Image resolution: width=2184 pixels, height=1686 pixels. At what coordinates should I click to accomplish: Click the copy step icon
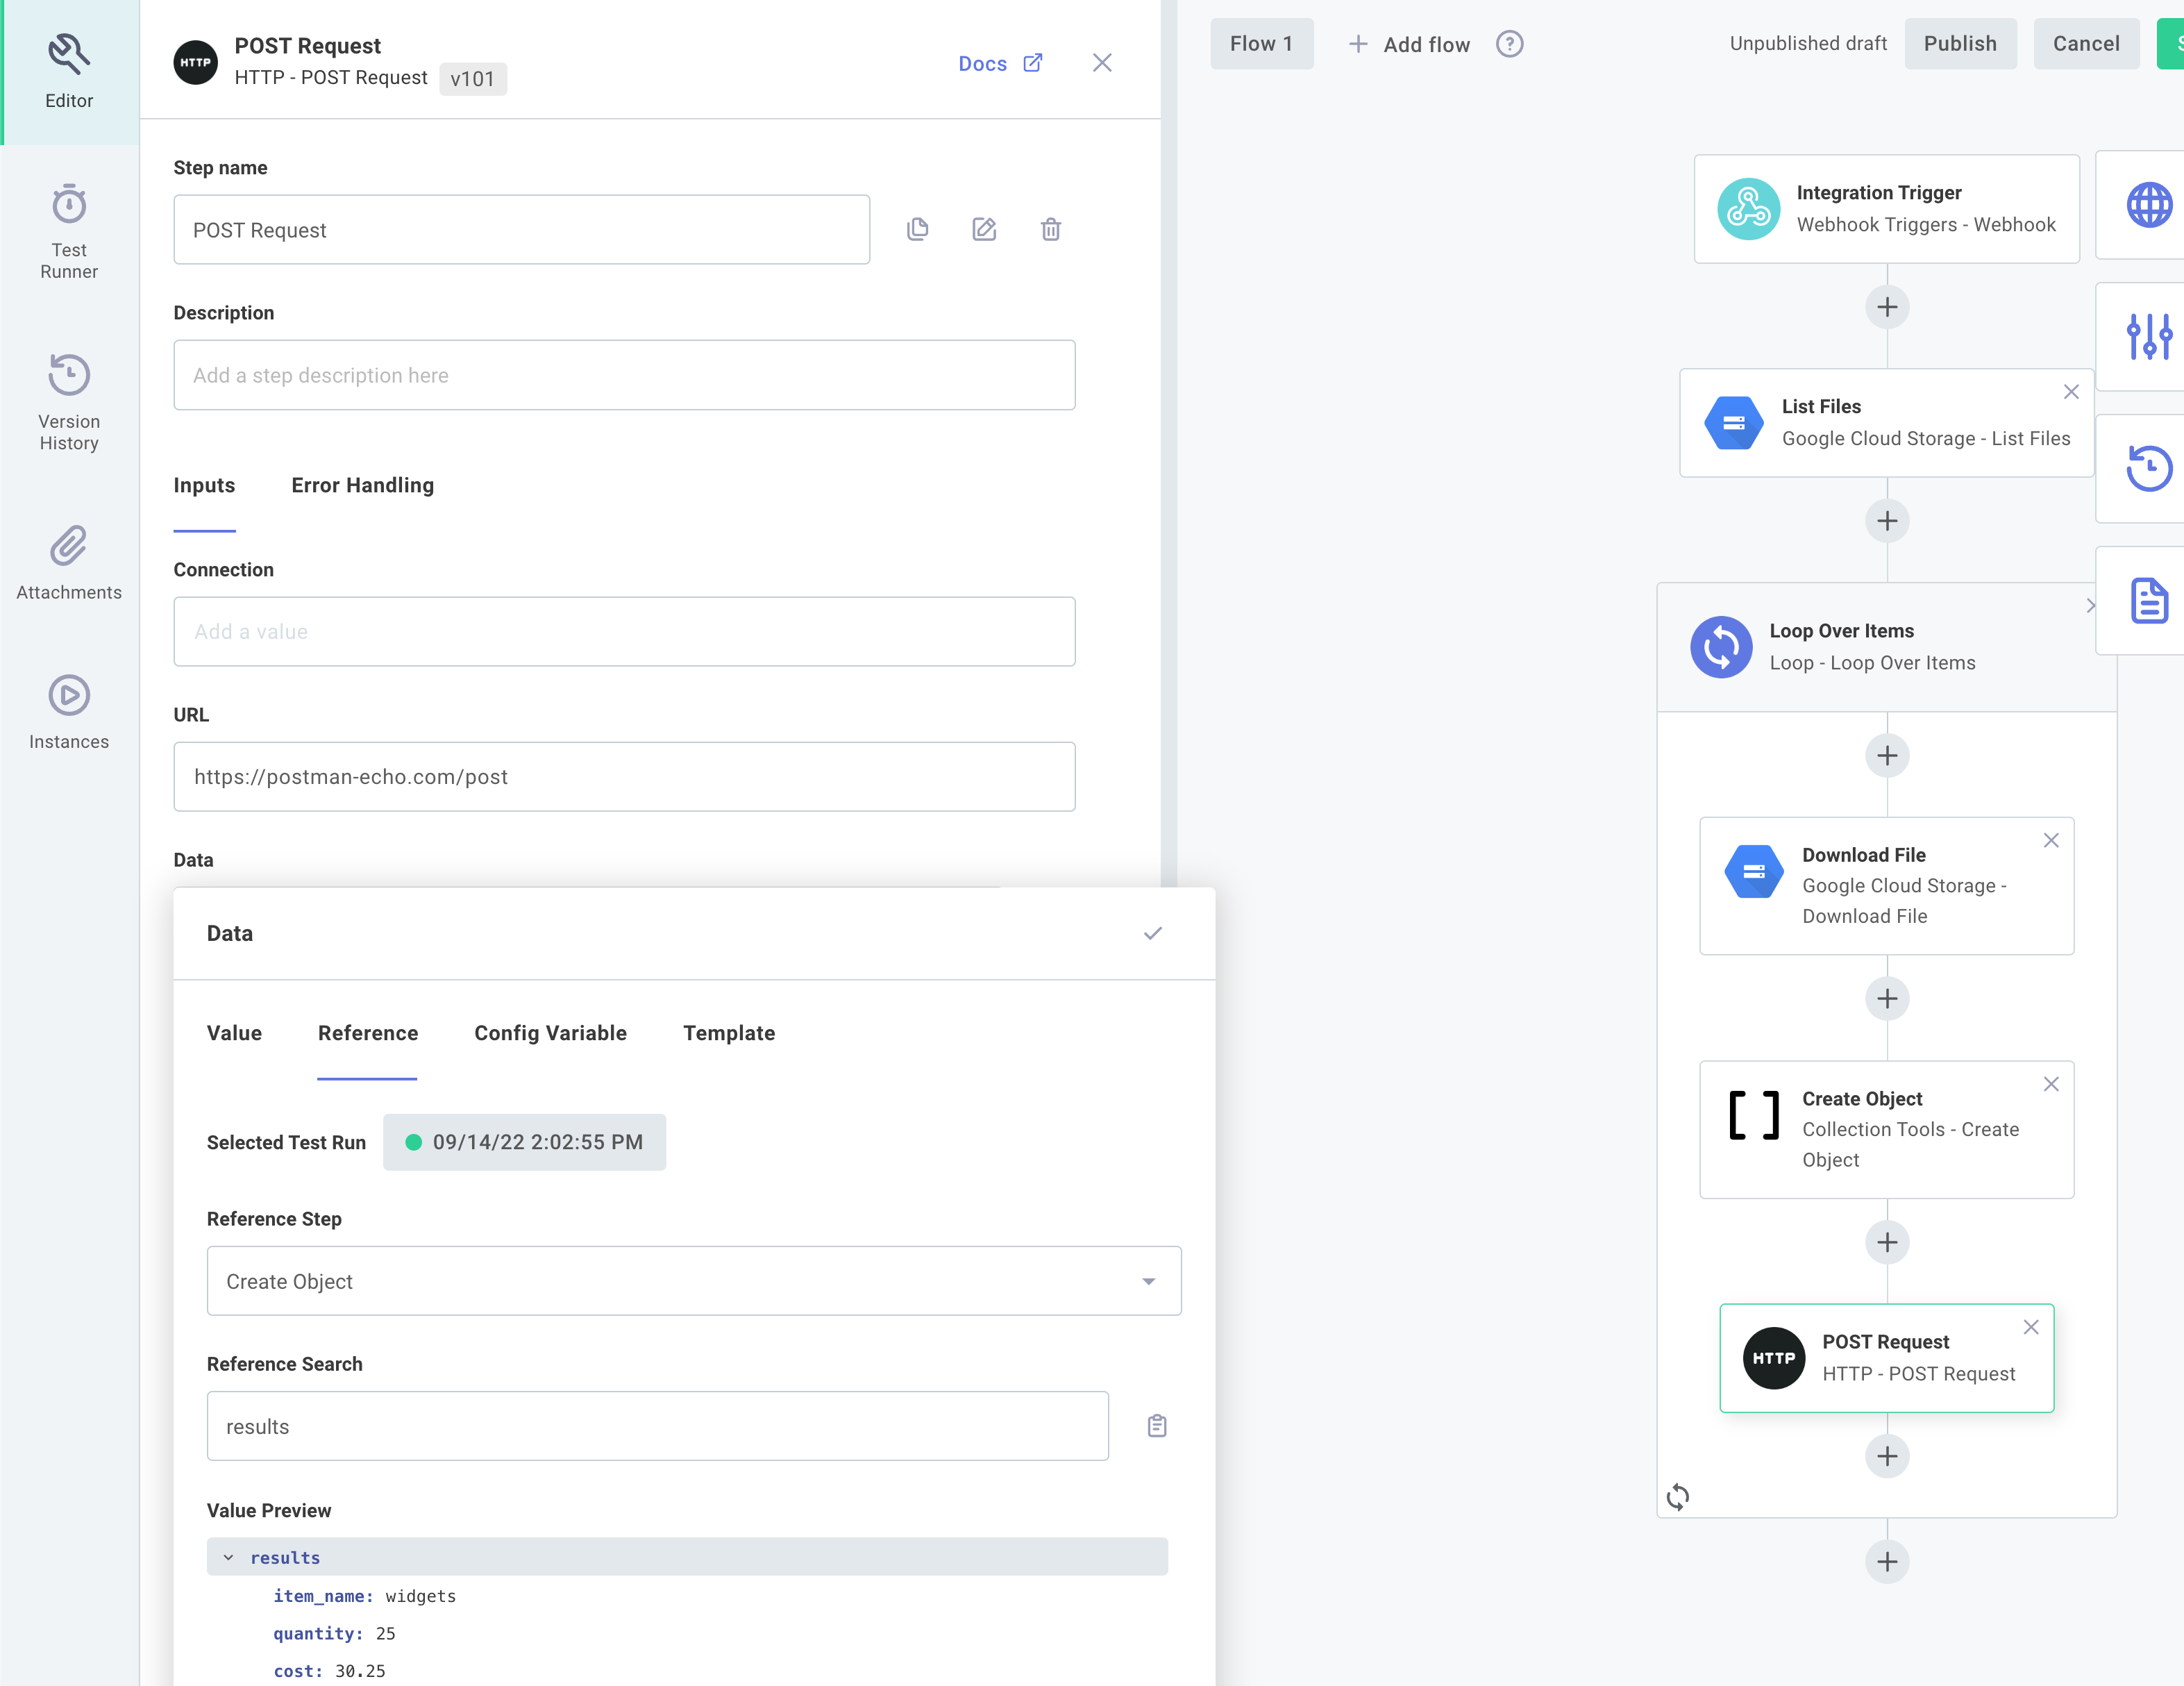(x=917, y=230)
